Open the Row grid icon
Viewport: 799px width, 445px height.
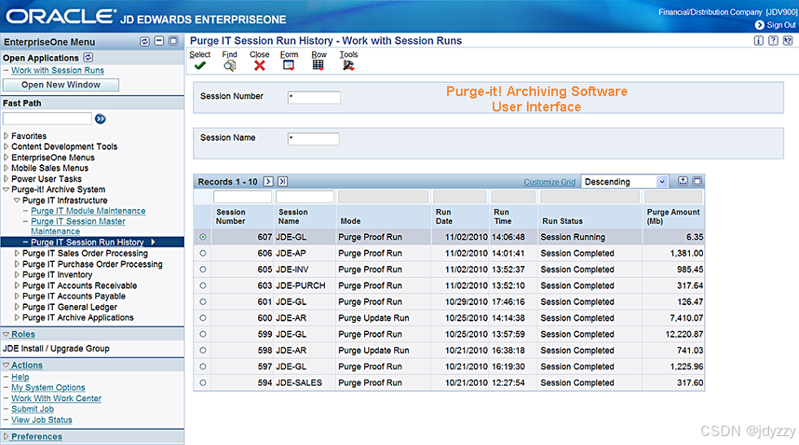pyautogui.click(x=318, y=65)
